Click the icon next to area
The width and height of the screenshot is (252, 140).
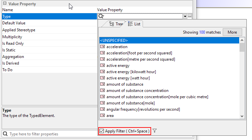[x=103, y=116]
